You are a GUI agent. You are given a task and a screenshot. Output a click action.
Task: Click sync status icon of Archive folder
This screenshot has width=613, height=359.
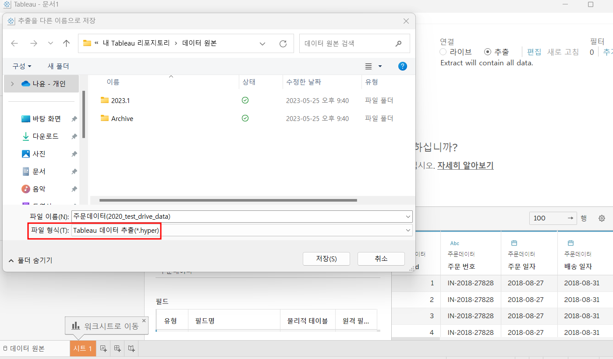tap(245, 118)
